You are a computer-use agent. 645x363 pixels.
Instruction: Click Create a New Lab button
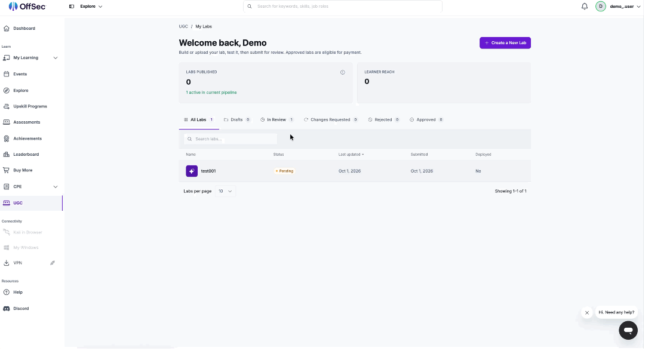pos(505,43)
